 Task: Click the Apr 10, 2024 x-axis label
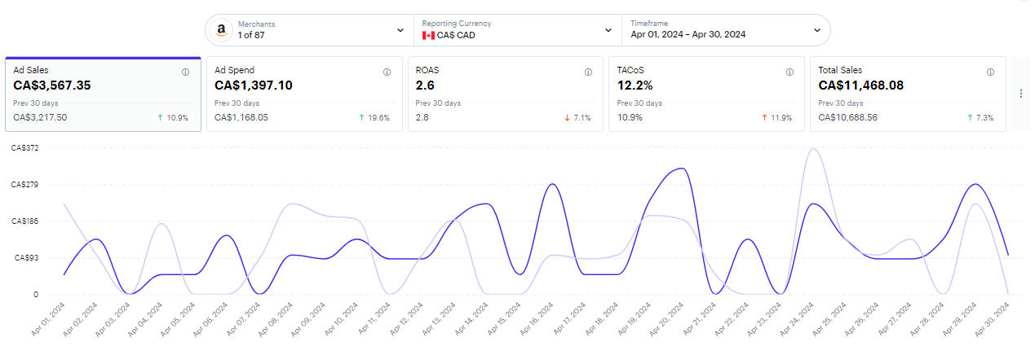[341, 321]
